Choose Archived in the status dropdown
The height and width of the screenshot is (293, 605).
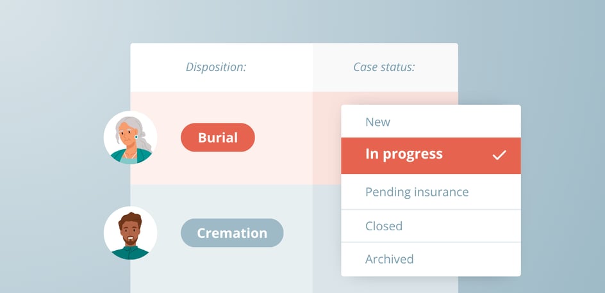pyautogui.click(x=389, y=259)
